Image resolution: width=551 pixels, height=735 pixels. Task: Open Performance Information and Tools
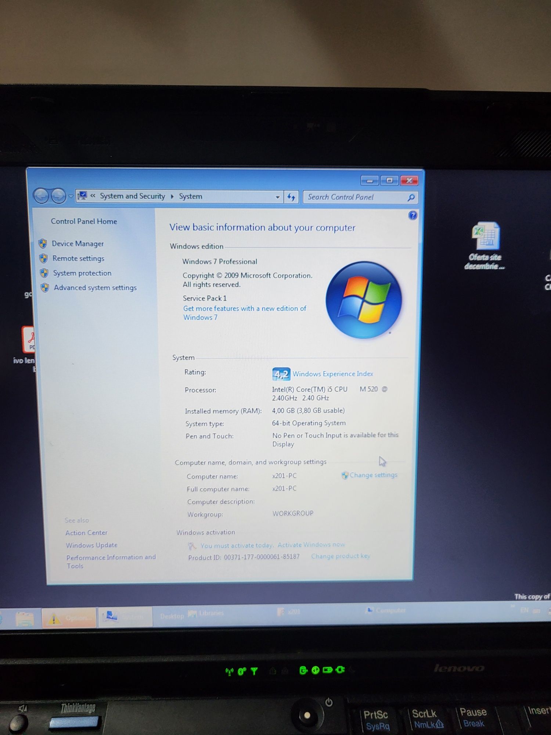pyautogui.click(x=111, y=561)
